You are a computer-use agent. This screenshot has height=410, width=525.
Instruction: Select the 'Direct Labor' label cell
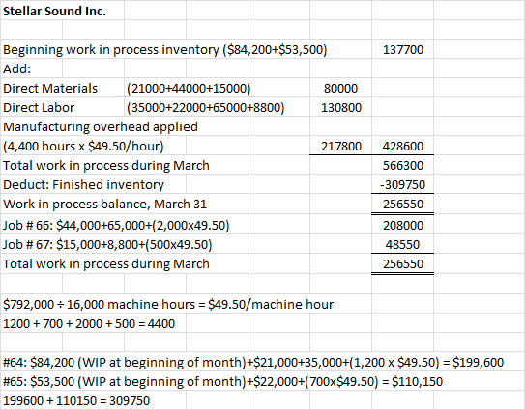tap(39, 108)
